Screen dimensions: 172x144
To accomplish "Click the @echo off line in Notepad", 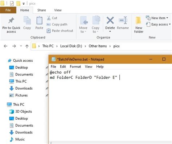I will 60,72.
